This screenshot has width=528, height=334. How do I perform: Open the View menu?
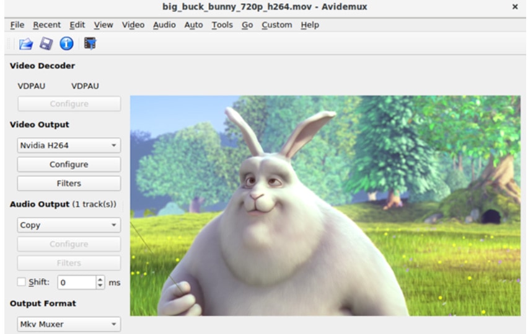coord(103,25)
